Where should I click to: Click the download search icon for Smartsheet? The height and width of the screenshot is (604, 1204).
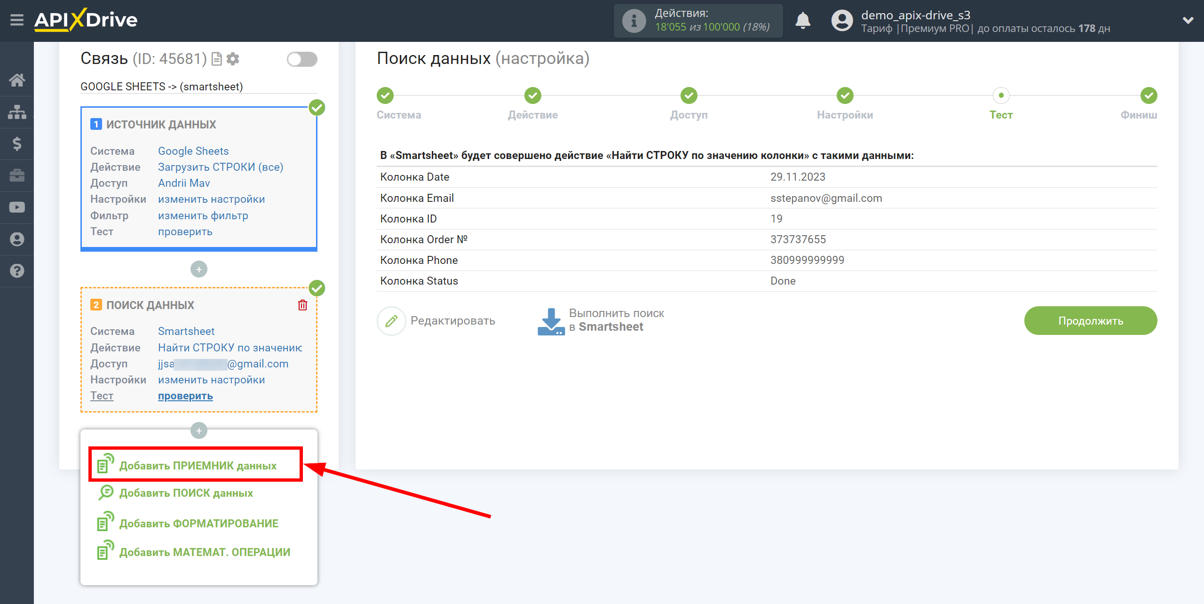[551, 321]
